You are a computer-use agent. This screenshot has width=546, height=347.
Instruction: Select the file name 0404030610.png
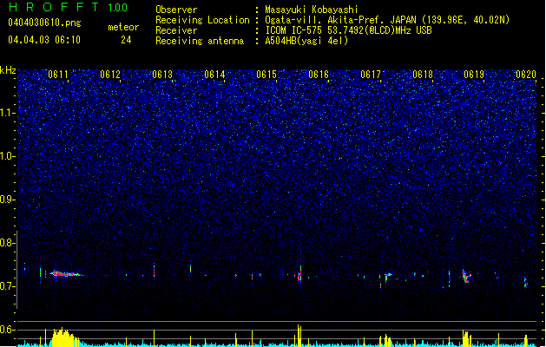click(x=44, y=23)
